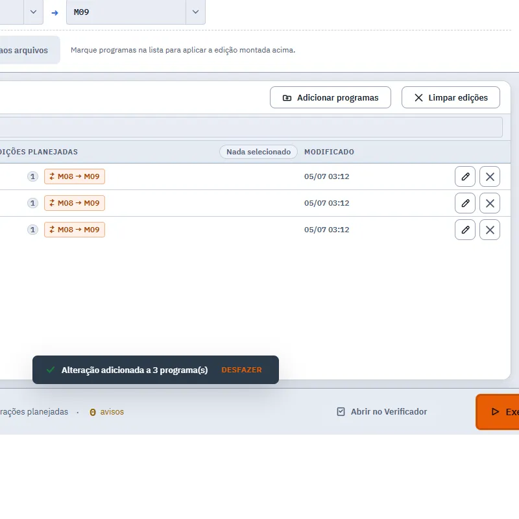The width and height of the screenshot is (519, 519).
Task: Click the 0 avisos warnings indicator
Action: tap(106, 412)
